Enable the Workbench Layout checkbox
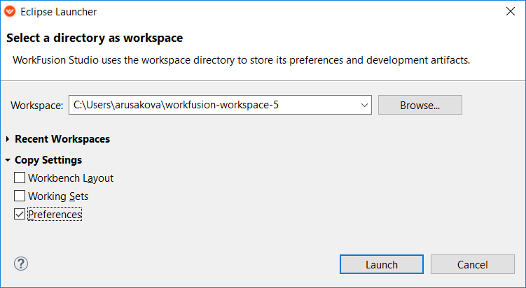 20,178
